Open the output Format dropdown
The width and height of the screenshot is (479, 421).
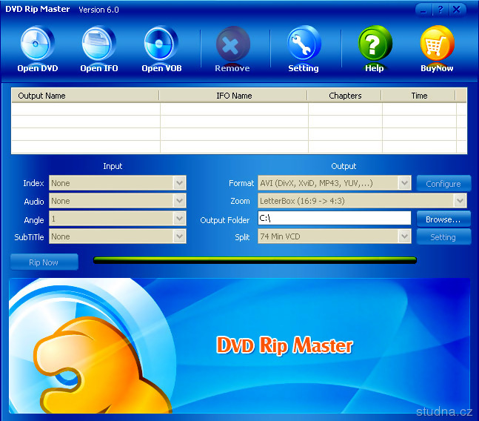pos(404,183)
